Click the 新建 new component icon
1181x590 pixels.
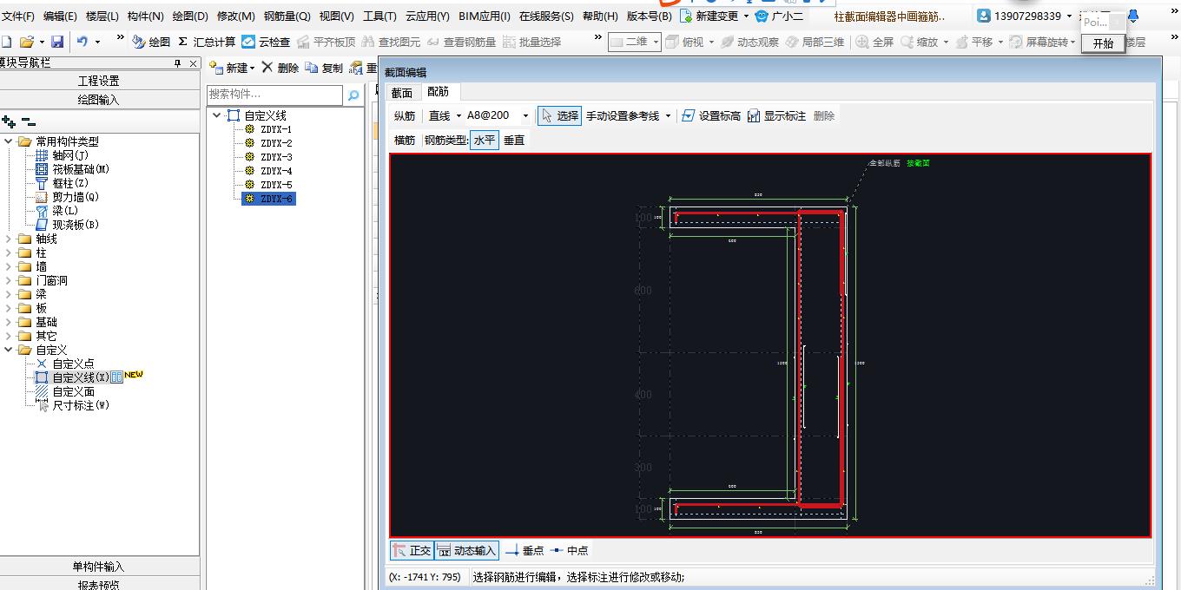tap(230, 68)
